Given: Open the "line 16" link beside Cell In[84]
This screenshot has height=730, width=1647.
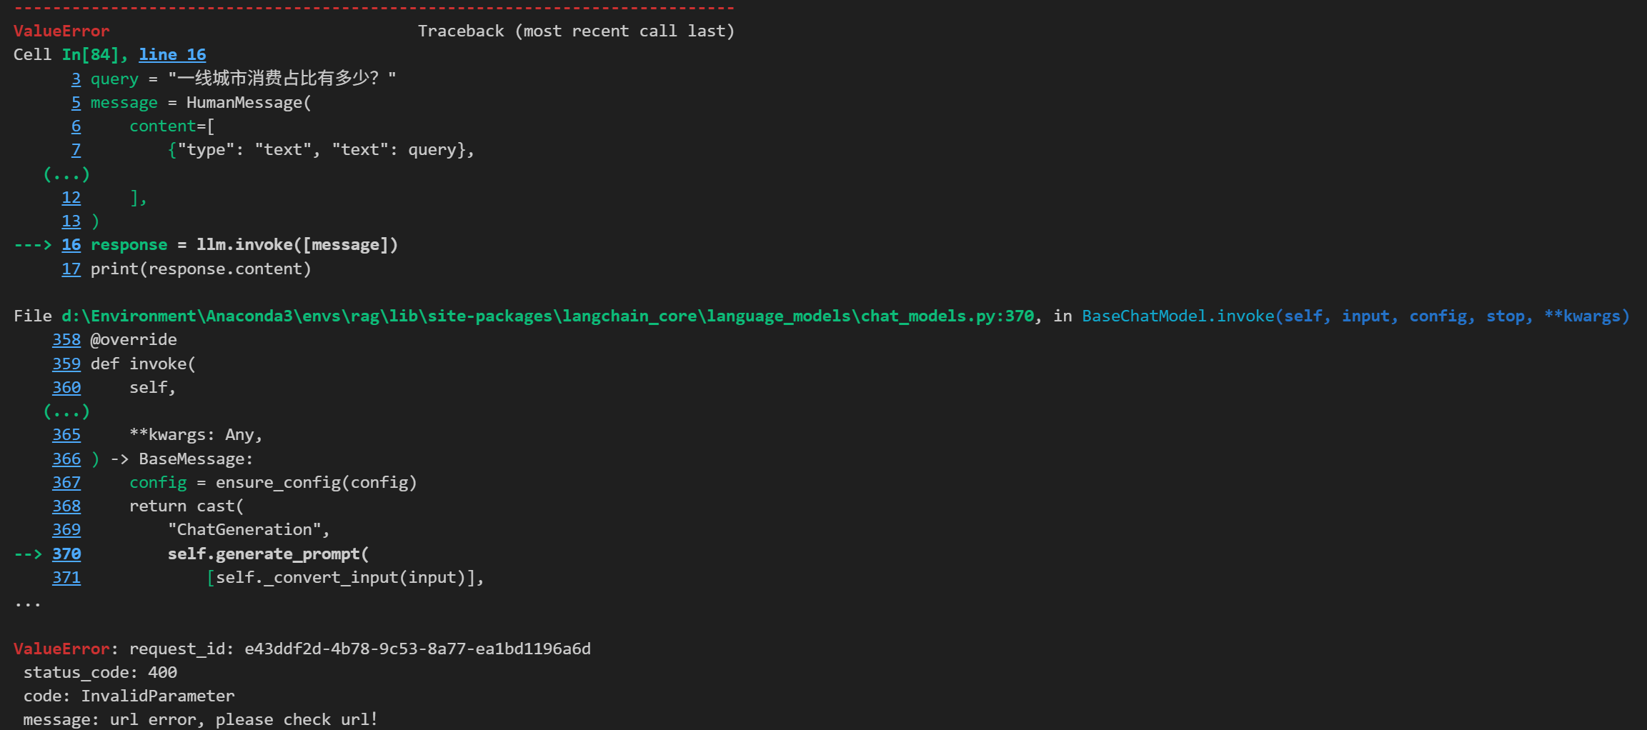Looking at the screenshot, I should 172,55.
